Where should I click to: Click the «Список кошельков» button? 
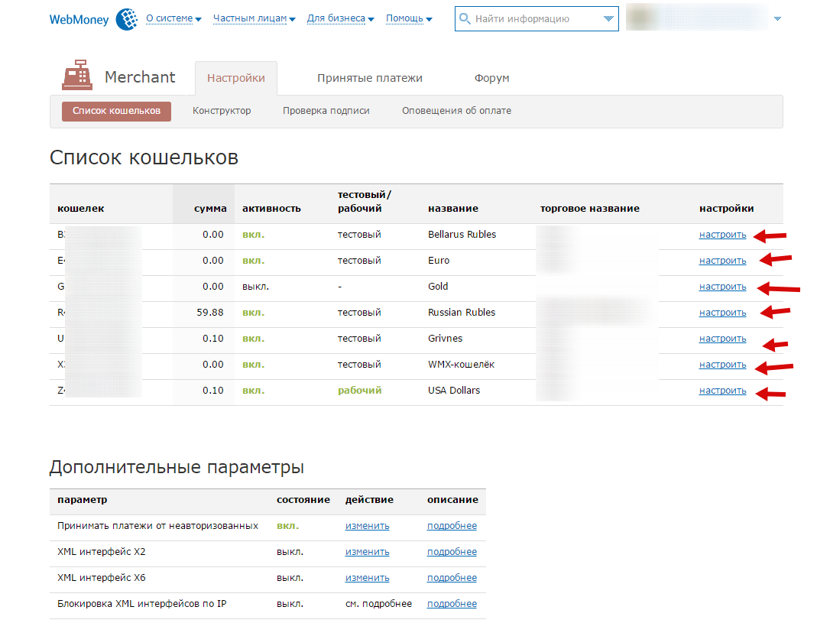click(x=116, y=111)
